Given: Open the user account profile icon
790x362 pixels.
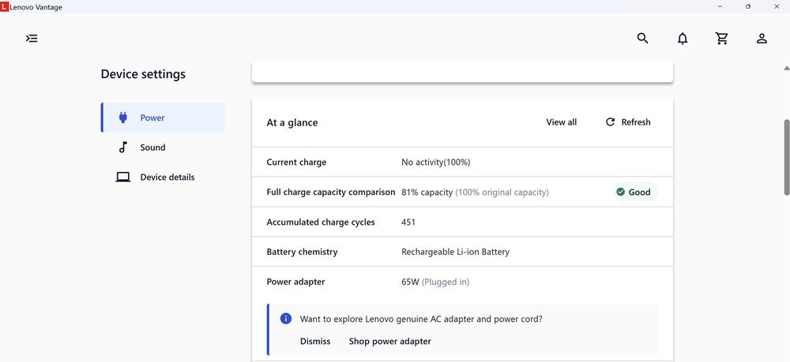Looking at the screenshot, I should click(762, 38).
